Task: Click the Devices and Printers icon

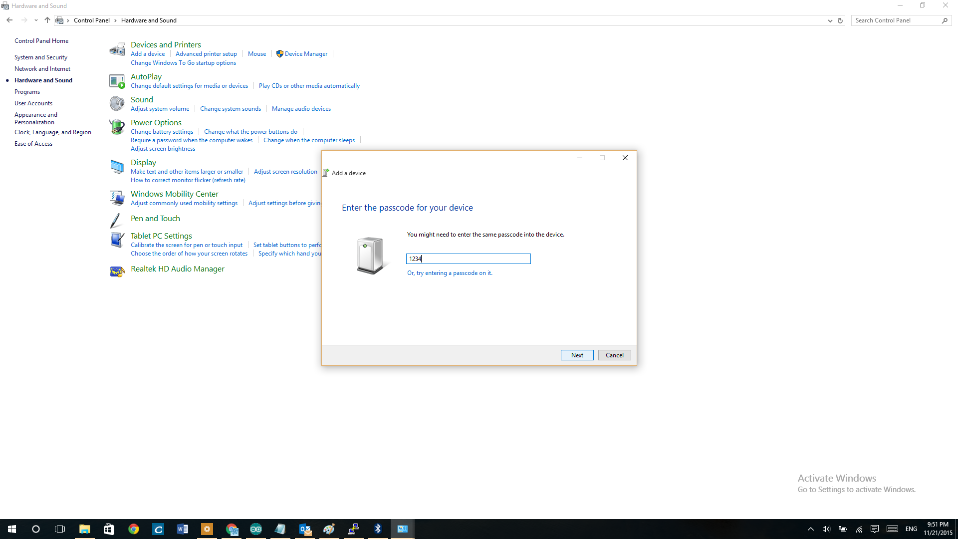Action: [117, 49]
